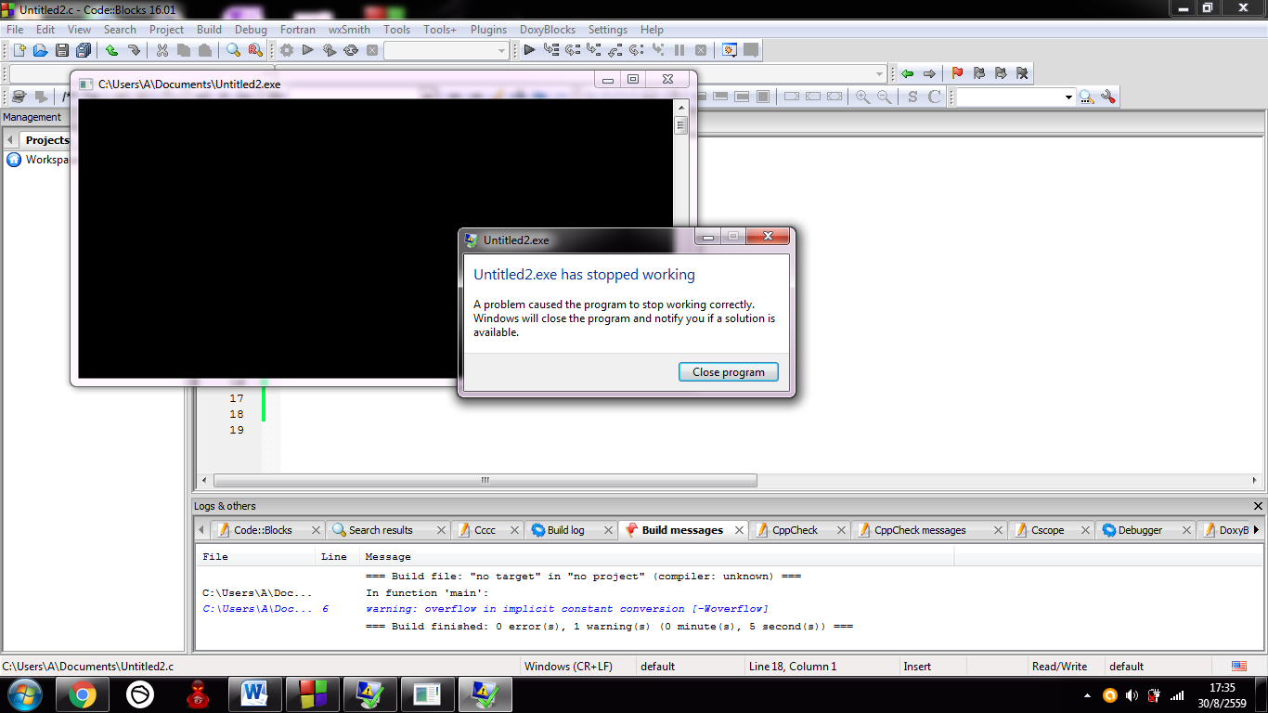This screenshot has width=1268, height=713.
Task: Click the New file toolbar icon
Action: click(19, 50)
